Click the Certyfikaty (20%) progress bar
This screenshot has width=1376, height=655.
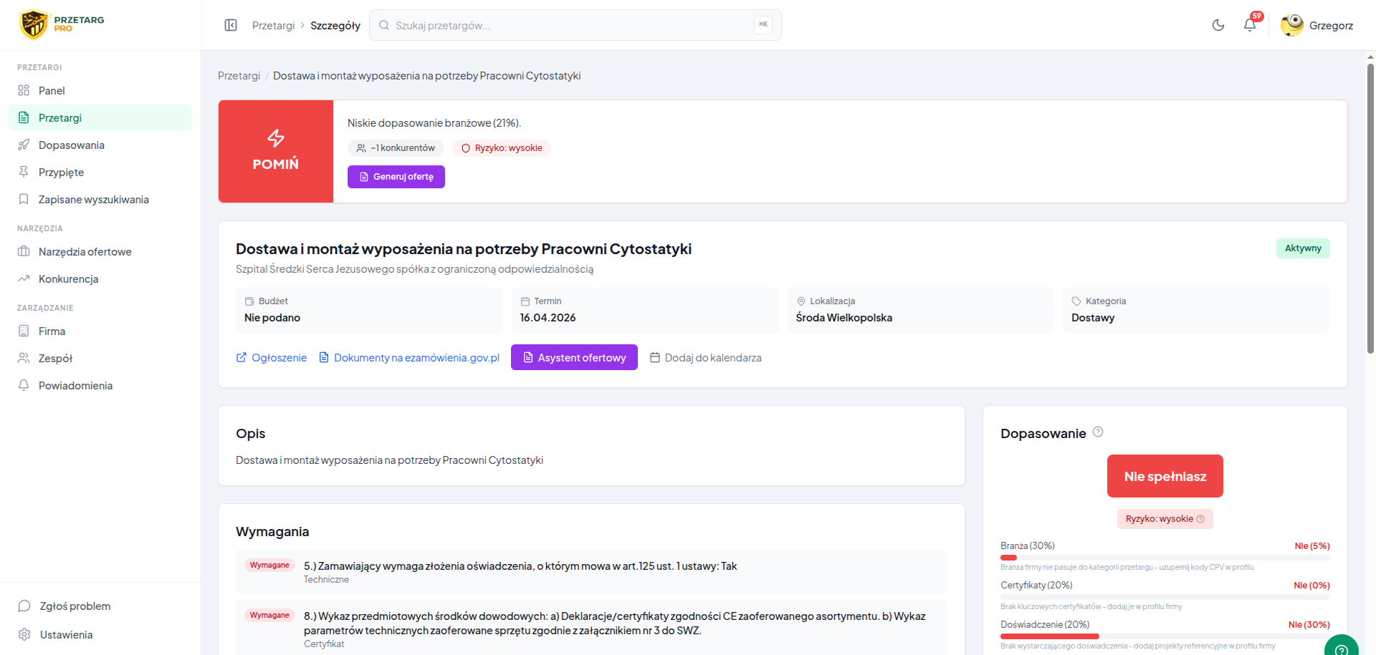(x=1165, y=596)
